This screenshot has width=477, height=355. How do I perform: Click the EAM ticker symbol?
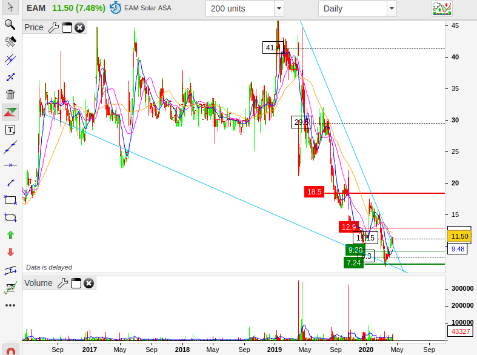coord(36,8)
